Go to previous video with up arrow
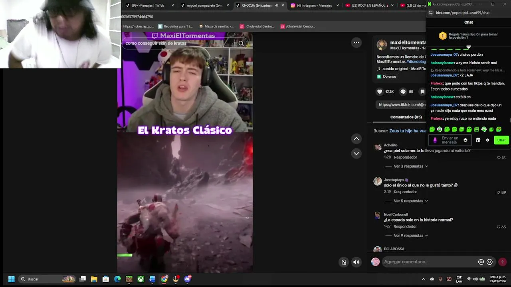The height and width of the screenshot is (287, 511). 356,139
